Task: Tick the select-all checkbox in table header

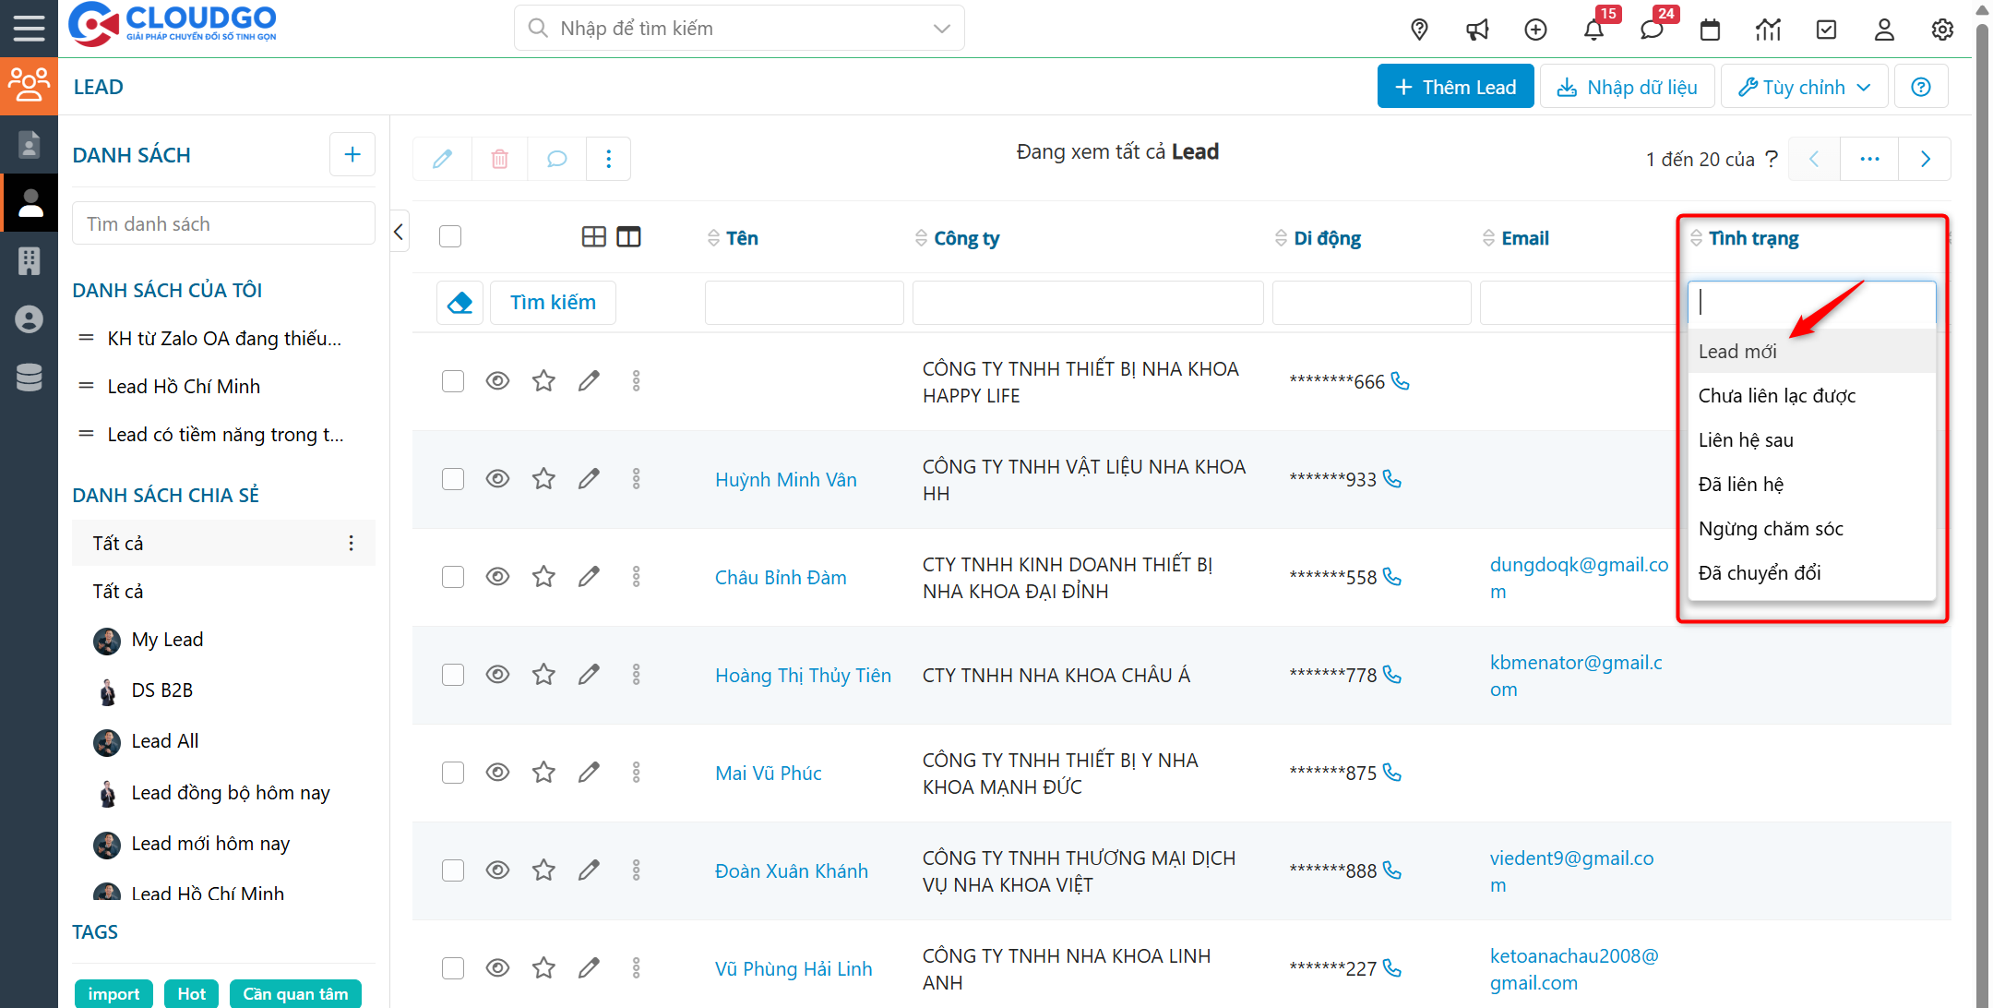Action: point(450,237)
